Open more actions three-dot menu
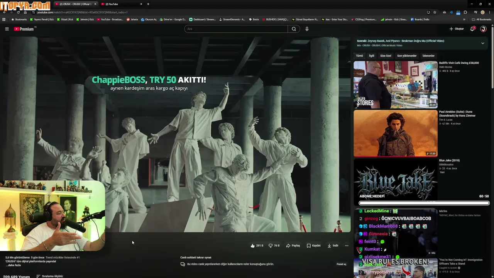This screenshot has width=494, height=278. (x=347, y=246)
